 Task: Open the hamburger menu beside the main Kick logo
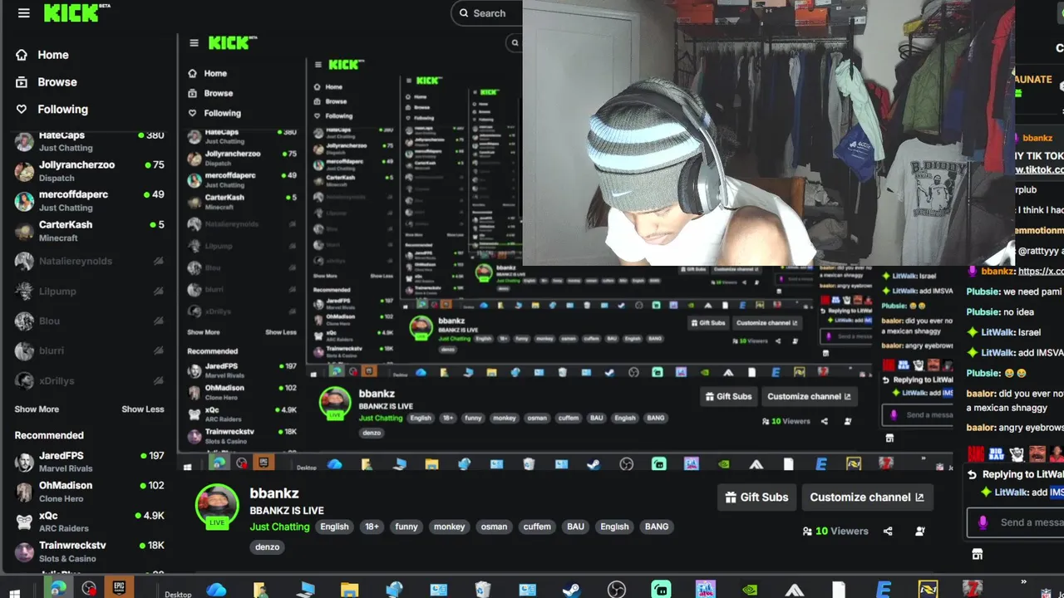click(23, 12)
